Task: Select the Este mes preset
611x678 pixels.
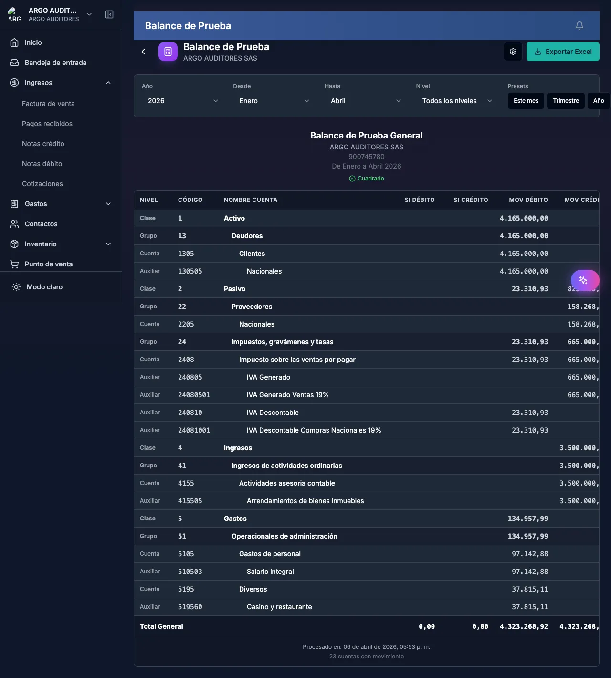Action: click(x=526, y=101)
